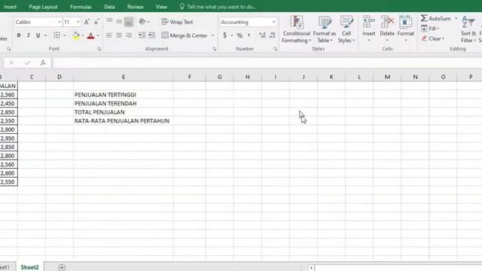The width and height of the screenshot is (482, 271).
Task: Top align cell contents
Action: pyautogui.click(x=109, y=22)
